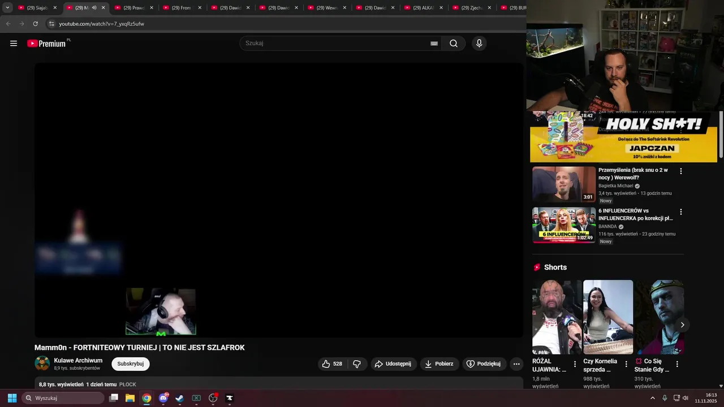Go to YouTube Premium home logo
Image resolution: width=724 pixels, height=407 pixels.
pyautogui.click(x=48, y=44)
